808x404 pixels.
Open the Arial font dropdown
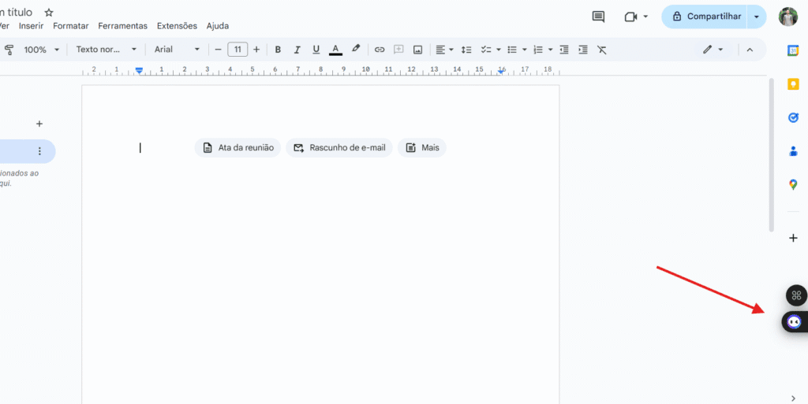pyautogui.click(x=177, y=50)
